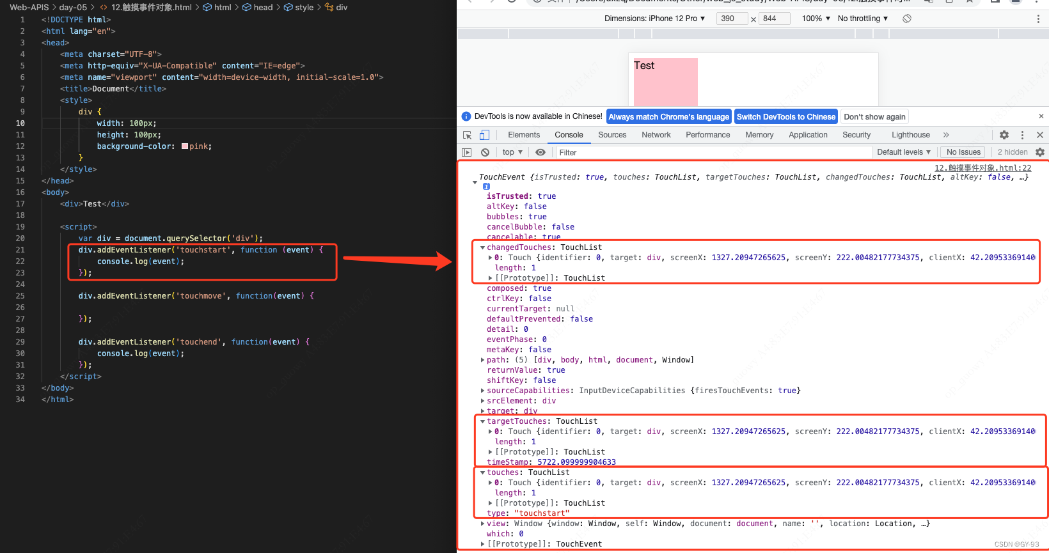
Task: Collapse the touches TouchList
Action: pyautogui.click(x=482, y=472)
